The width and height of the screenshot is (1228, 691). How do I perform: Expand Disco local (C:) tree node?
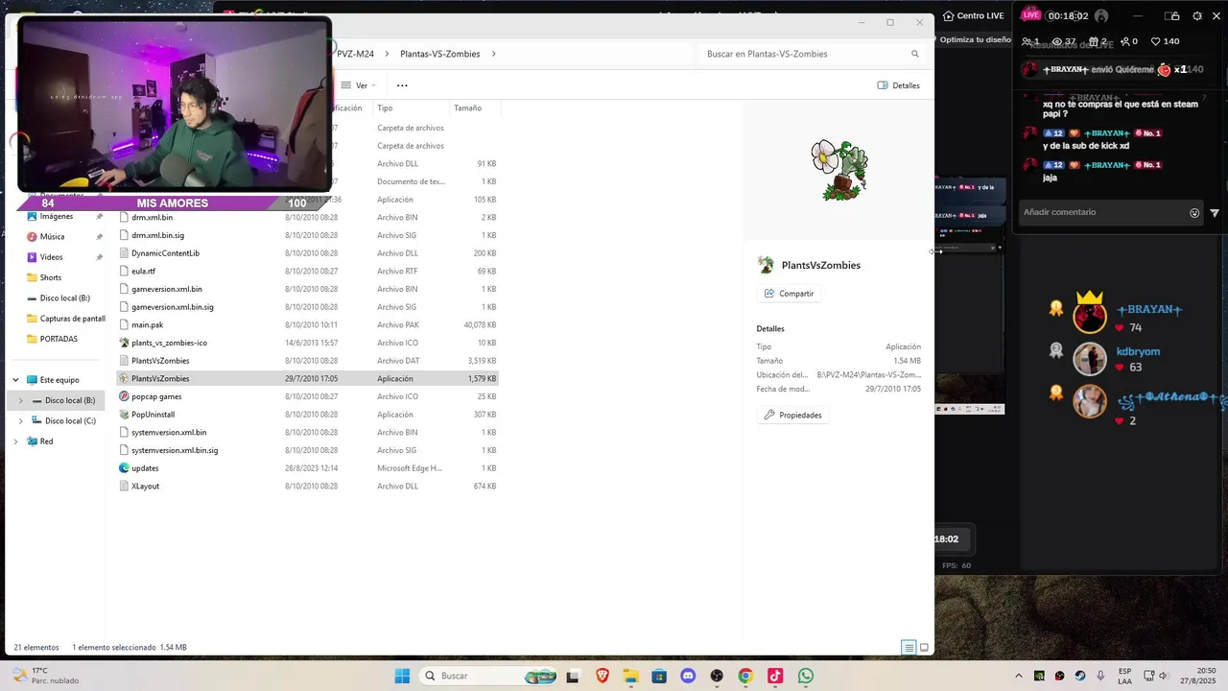click(x=20, y=421)
